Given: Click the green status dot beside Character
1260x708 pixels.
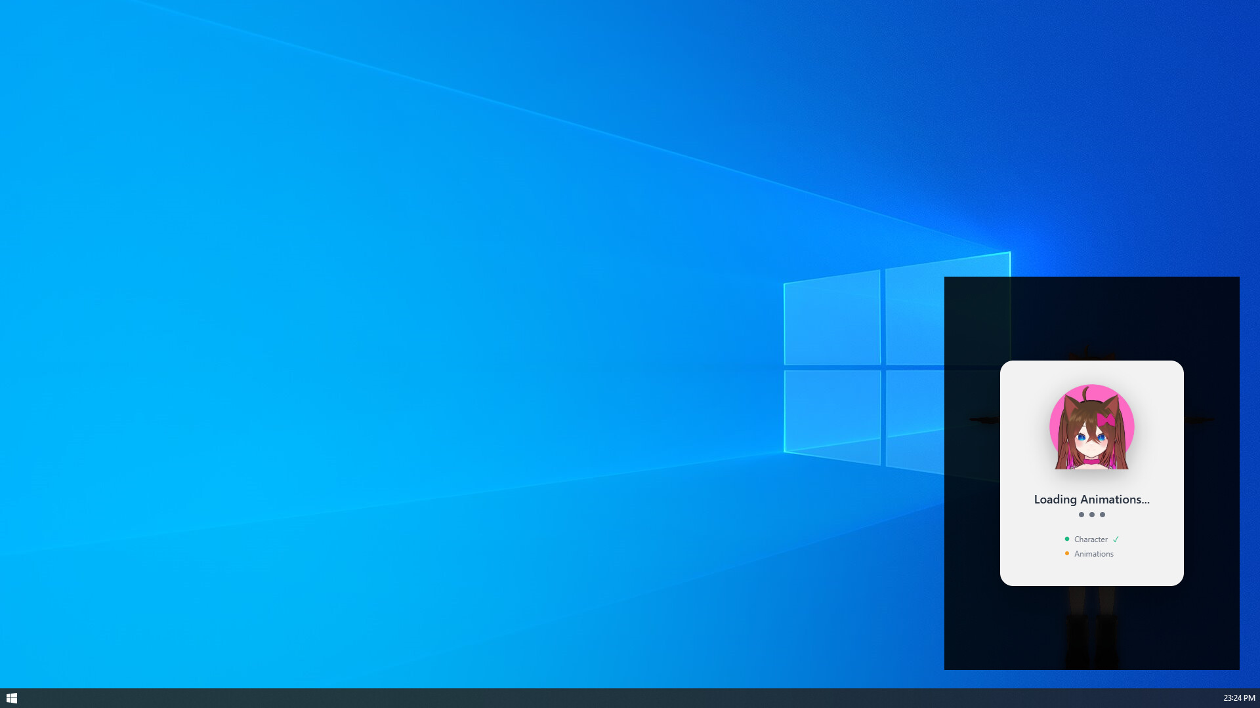Looking at the screenshot, I should pyautogui.click(x=1066, y=539).
